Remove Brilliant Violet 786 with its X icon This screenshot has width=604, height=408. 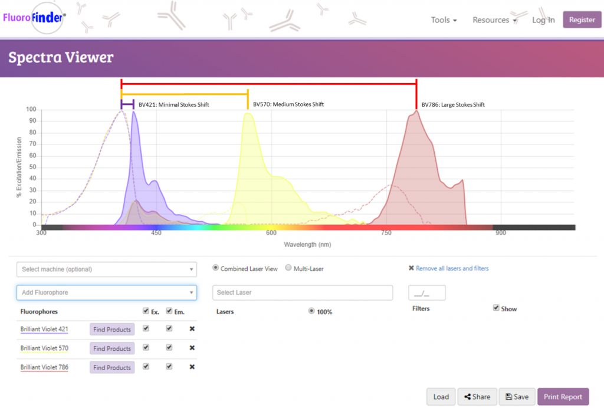click(x=192, y=367)
